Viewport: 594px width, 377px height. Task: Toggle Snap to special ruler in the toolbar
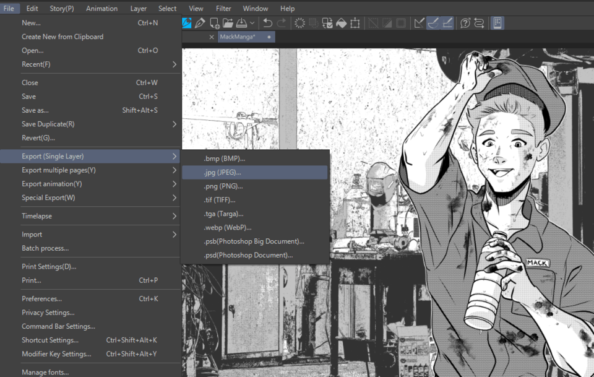click(434, 23)
